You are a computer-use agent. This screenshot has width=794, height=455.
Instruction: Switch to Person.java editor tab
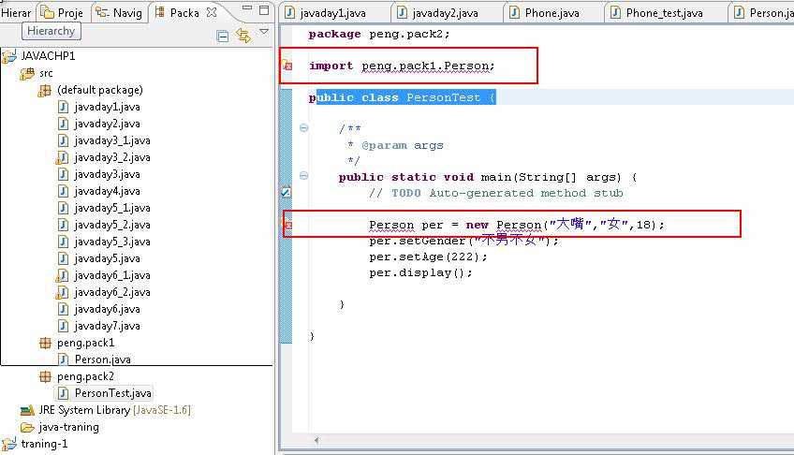(x=763, y=13)
